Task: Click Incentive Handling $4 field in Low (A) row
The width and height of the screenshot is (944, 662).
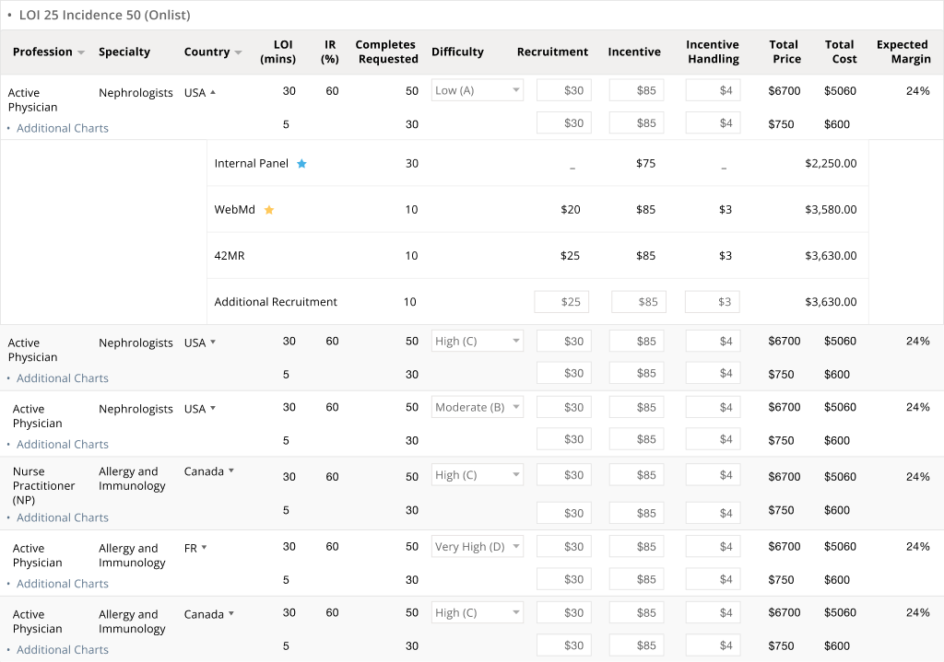Action: (x=713, y=90)
